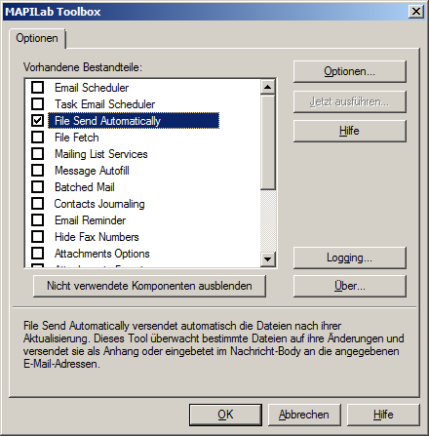Image resolution: width=429 pixels, height=436 pixels.
Task: Click the scrollbar down arrow
Action: [x=268, y=259]
